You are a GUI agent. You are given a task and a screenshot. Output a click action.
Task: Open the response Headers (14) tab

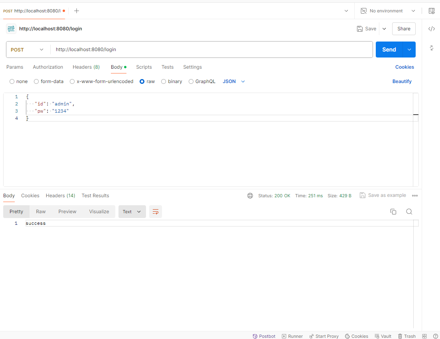[x=60, y=196]
